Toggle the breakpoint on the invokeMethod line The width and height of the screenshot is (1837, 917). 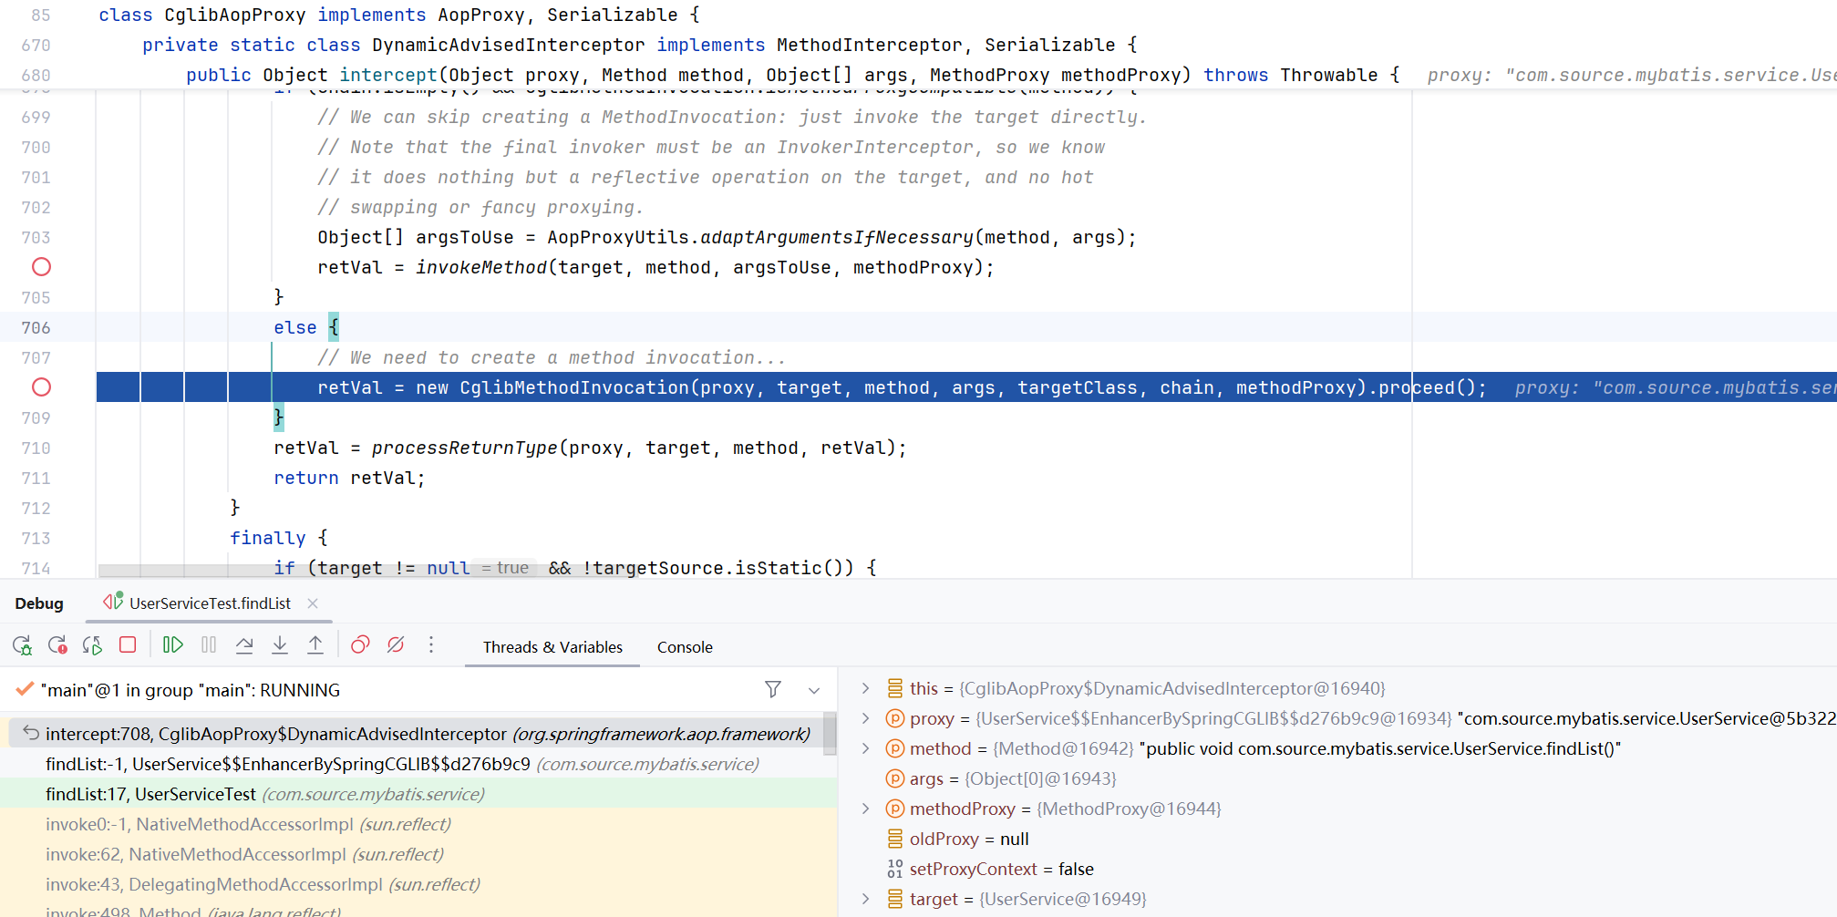pyautogui.click(x=41, y=267)
